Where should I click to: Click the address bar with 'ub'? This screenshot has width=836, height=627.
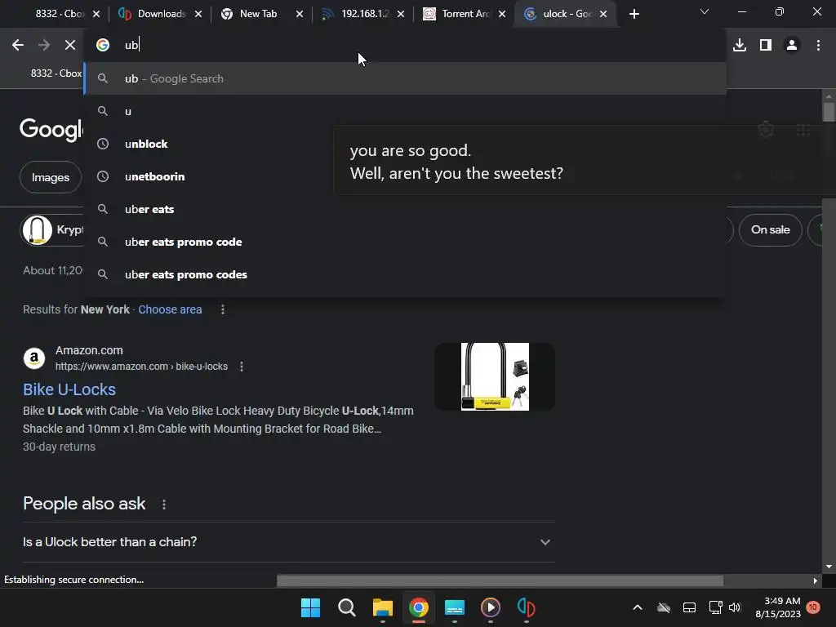point(405,46)
